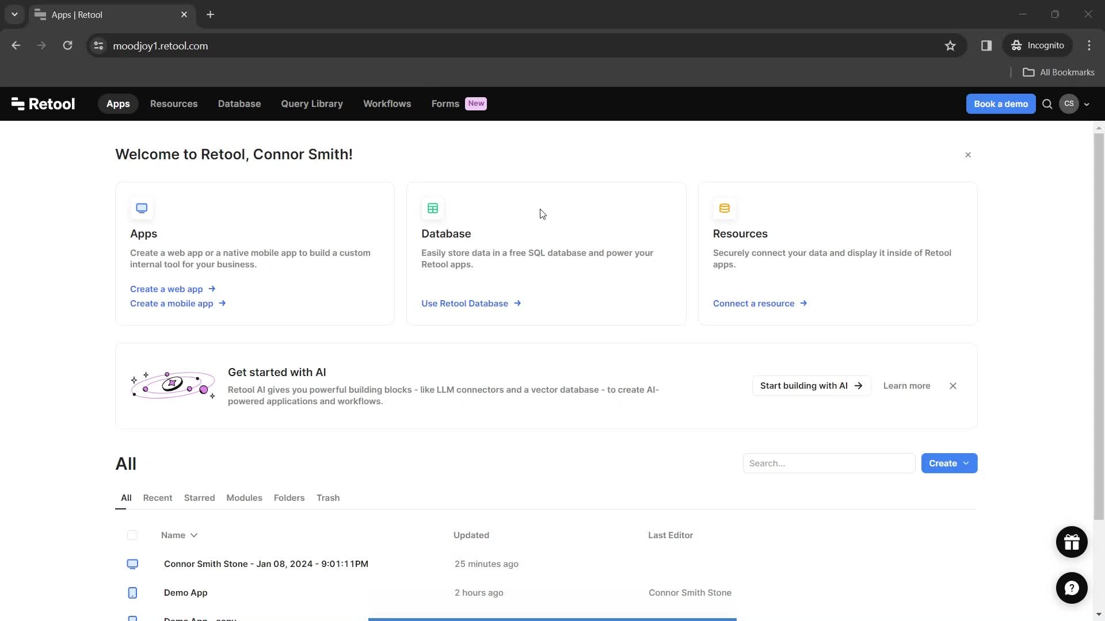Open the Apps section icon
This screenshot has height=621, width=1105.
pyautogui.click(x=142, y=208)
